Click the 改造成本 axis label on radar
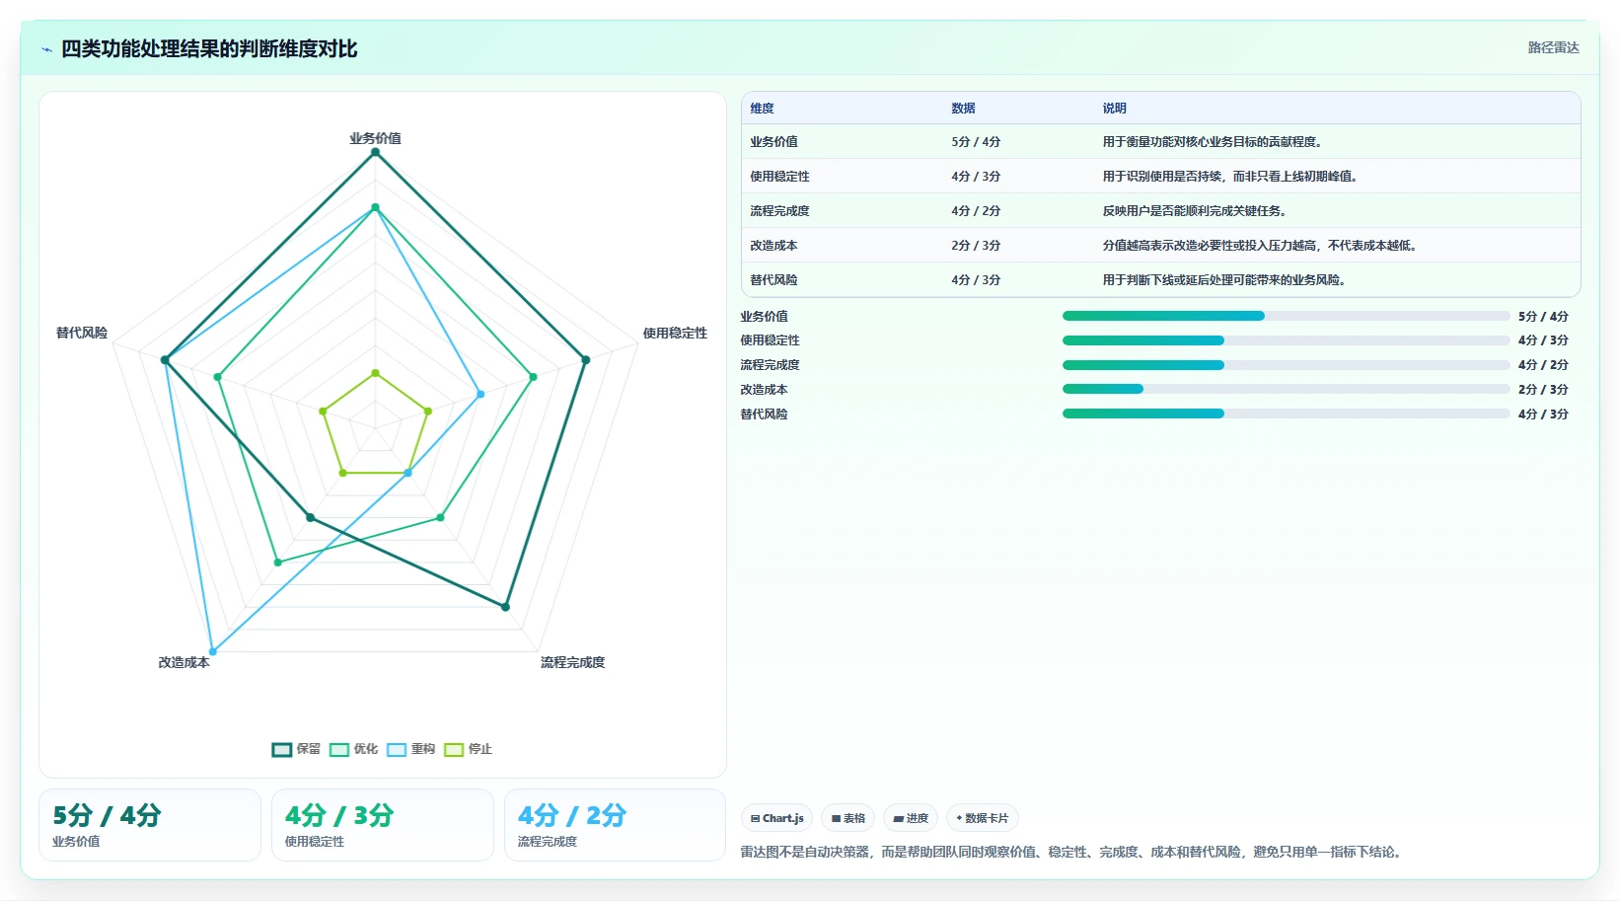 pyautogui.click(x=184, y=662)
